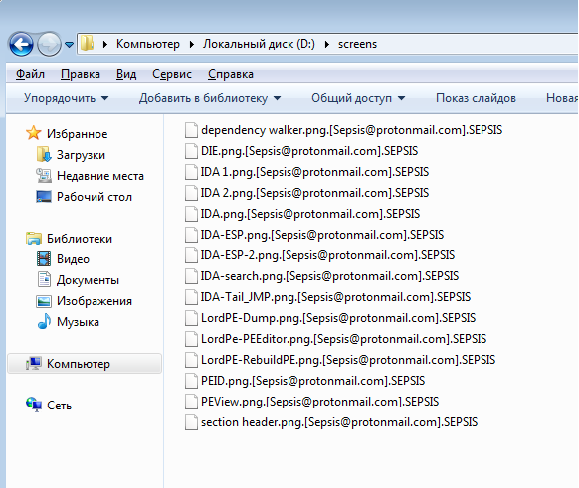The height and width of the screenshot is (488, 579).
Task: Open Добавить в библиотеку dropdown
Action: pyautogui.click(x=210, y=98)
